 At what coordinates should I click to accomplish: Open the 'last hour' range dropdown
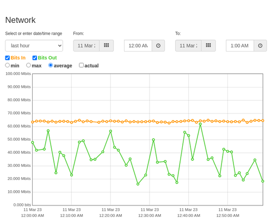[34, 46]
